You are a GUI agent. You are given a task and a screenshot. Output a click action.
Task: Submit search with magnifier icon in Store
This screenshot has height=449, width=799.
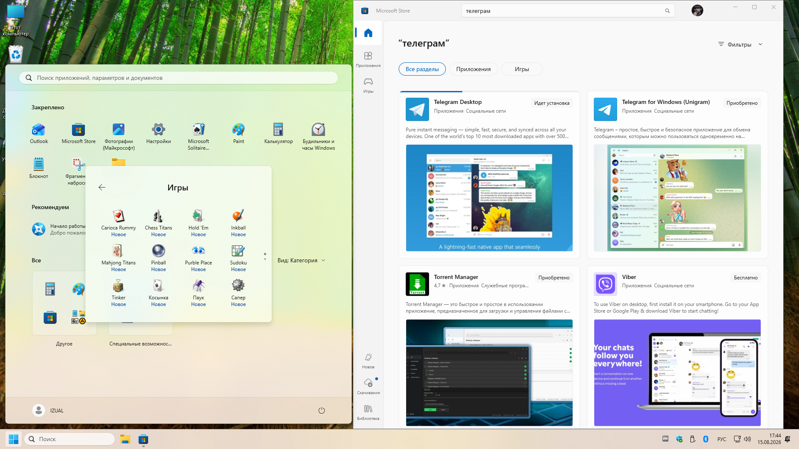coord(667,11)
